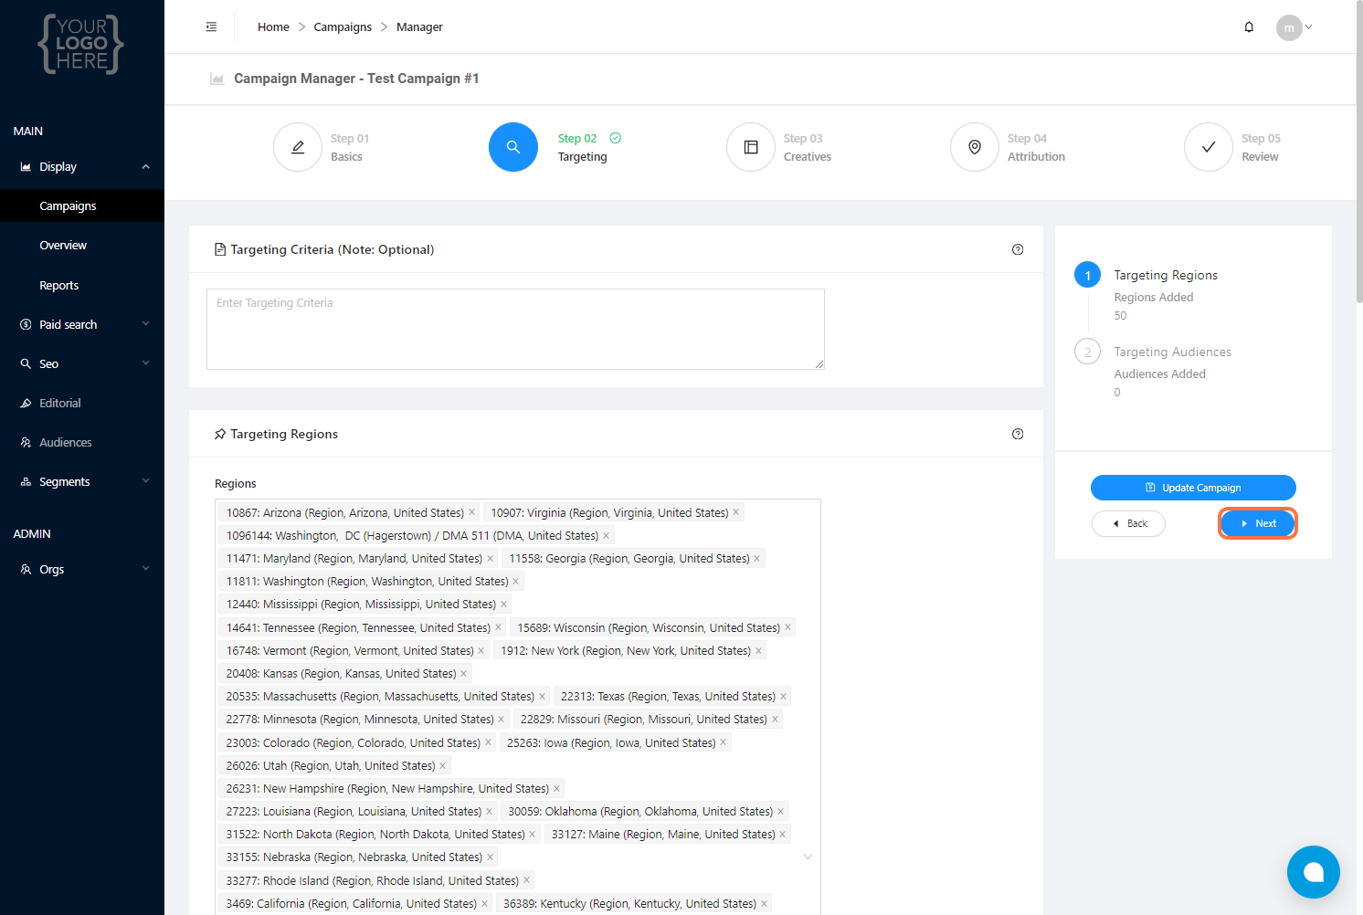Image resolution: width=1363 pixels, height=915 pixels.
Task: Remove the Kansas region tag
Action: coord(463,673)
